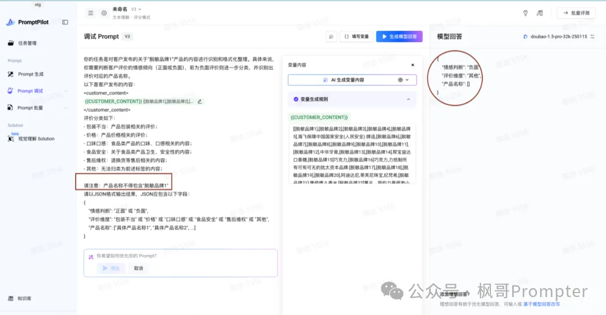
Task: Click the 基于模型回答改写 link
Action: point(541,304)
